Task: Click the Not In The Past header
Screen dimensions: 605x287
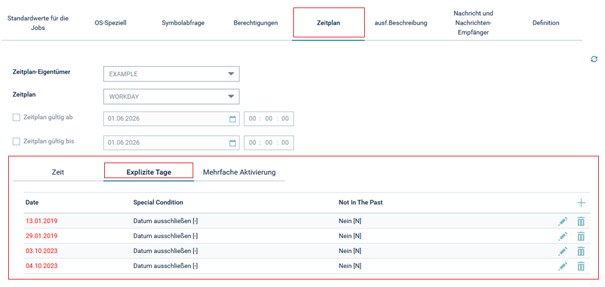Action: point(361,203)
